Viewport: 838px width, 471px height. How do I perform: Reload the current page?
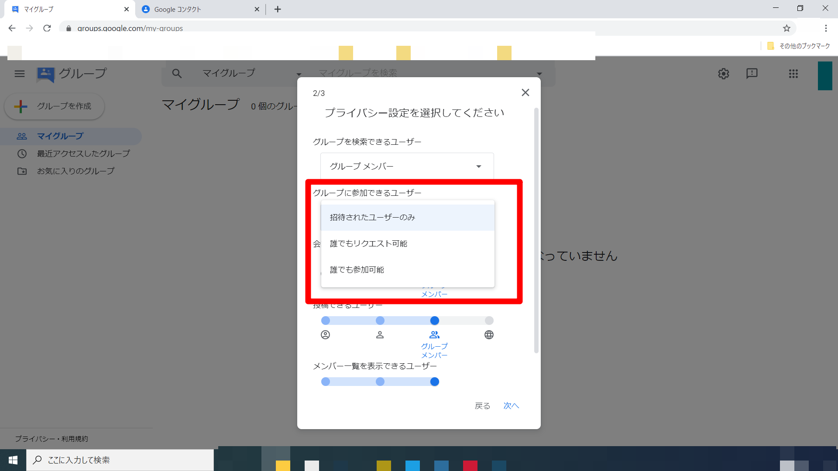47,28
